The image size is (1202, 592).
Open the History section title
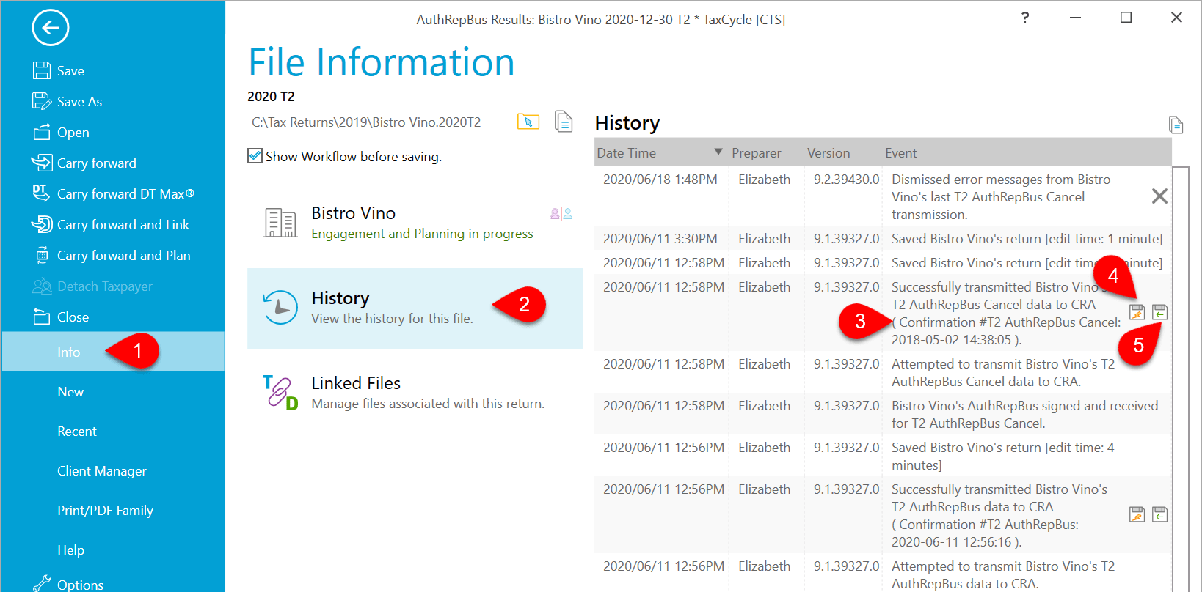click(x=340, y=298)
